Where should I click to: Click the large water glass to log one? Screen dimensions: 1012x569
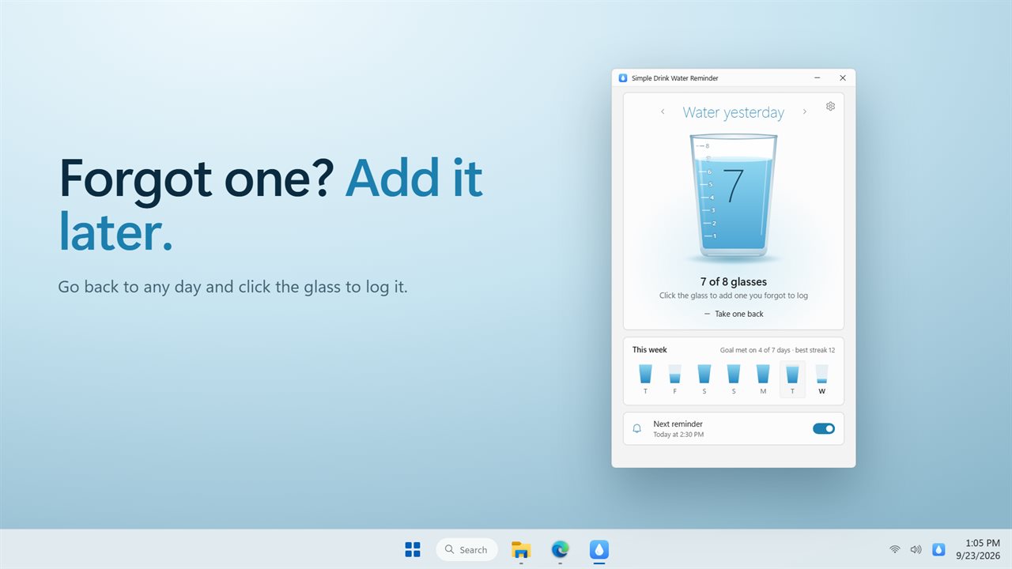tap(734, 196)
